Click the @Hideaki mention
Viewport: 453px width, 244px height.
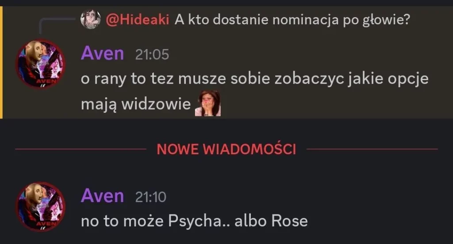coord(138,19)
